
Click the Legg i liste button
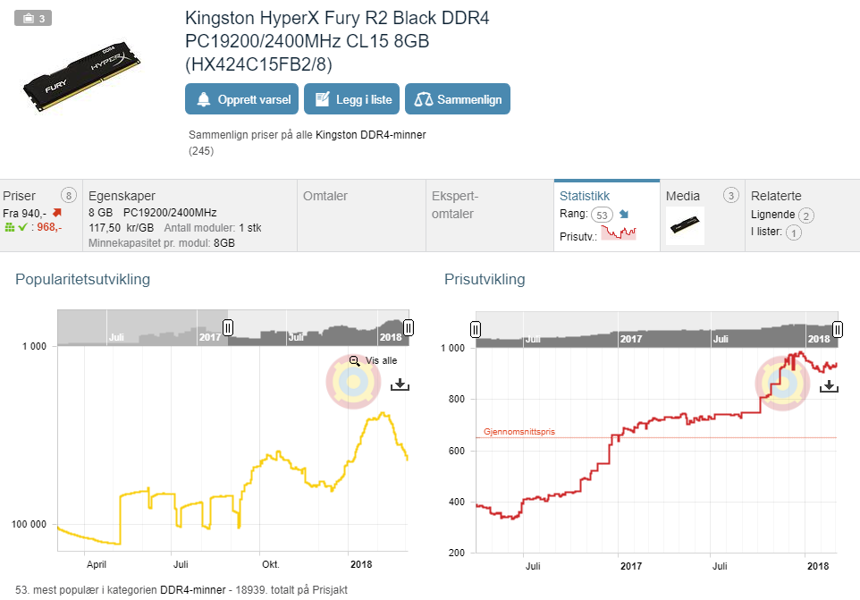pyautogui.click(x=352, y=99)
